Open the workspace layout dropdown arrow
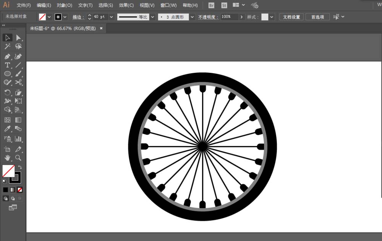382x241 pixels. pos(243,5)
